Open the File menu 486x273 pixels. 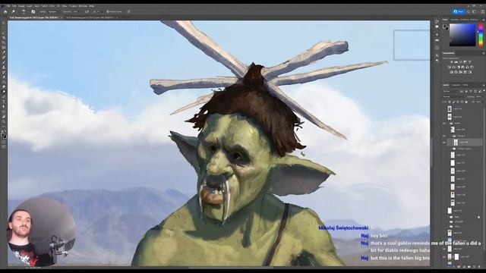pyautogui.click(x=8, y=6)
